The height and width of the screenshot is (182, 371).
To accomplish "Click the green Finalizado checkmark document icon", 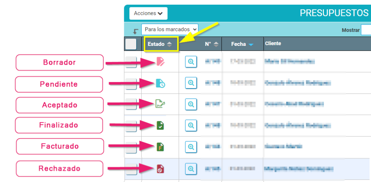I will pyautogui.click(x=161, y=125).
